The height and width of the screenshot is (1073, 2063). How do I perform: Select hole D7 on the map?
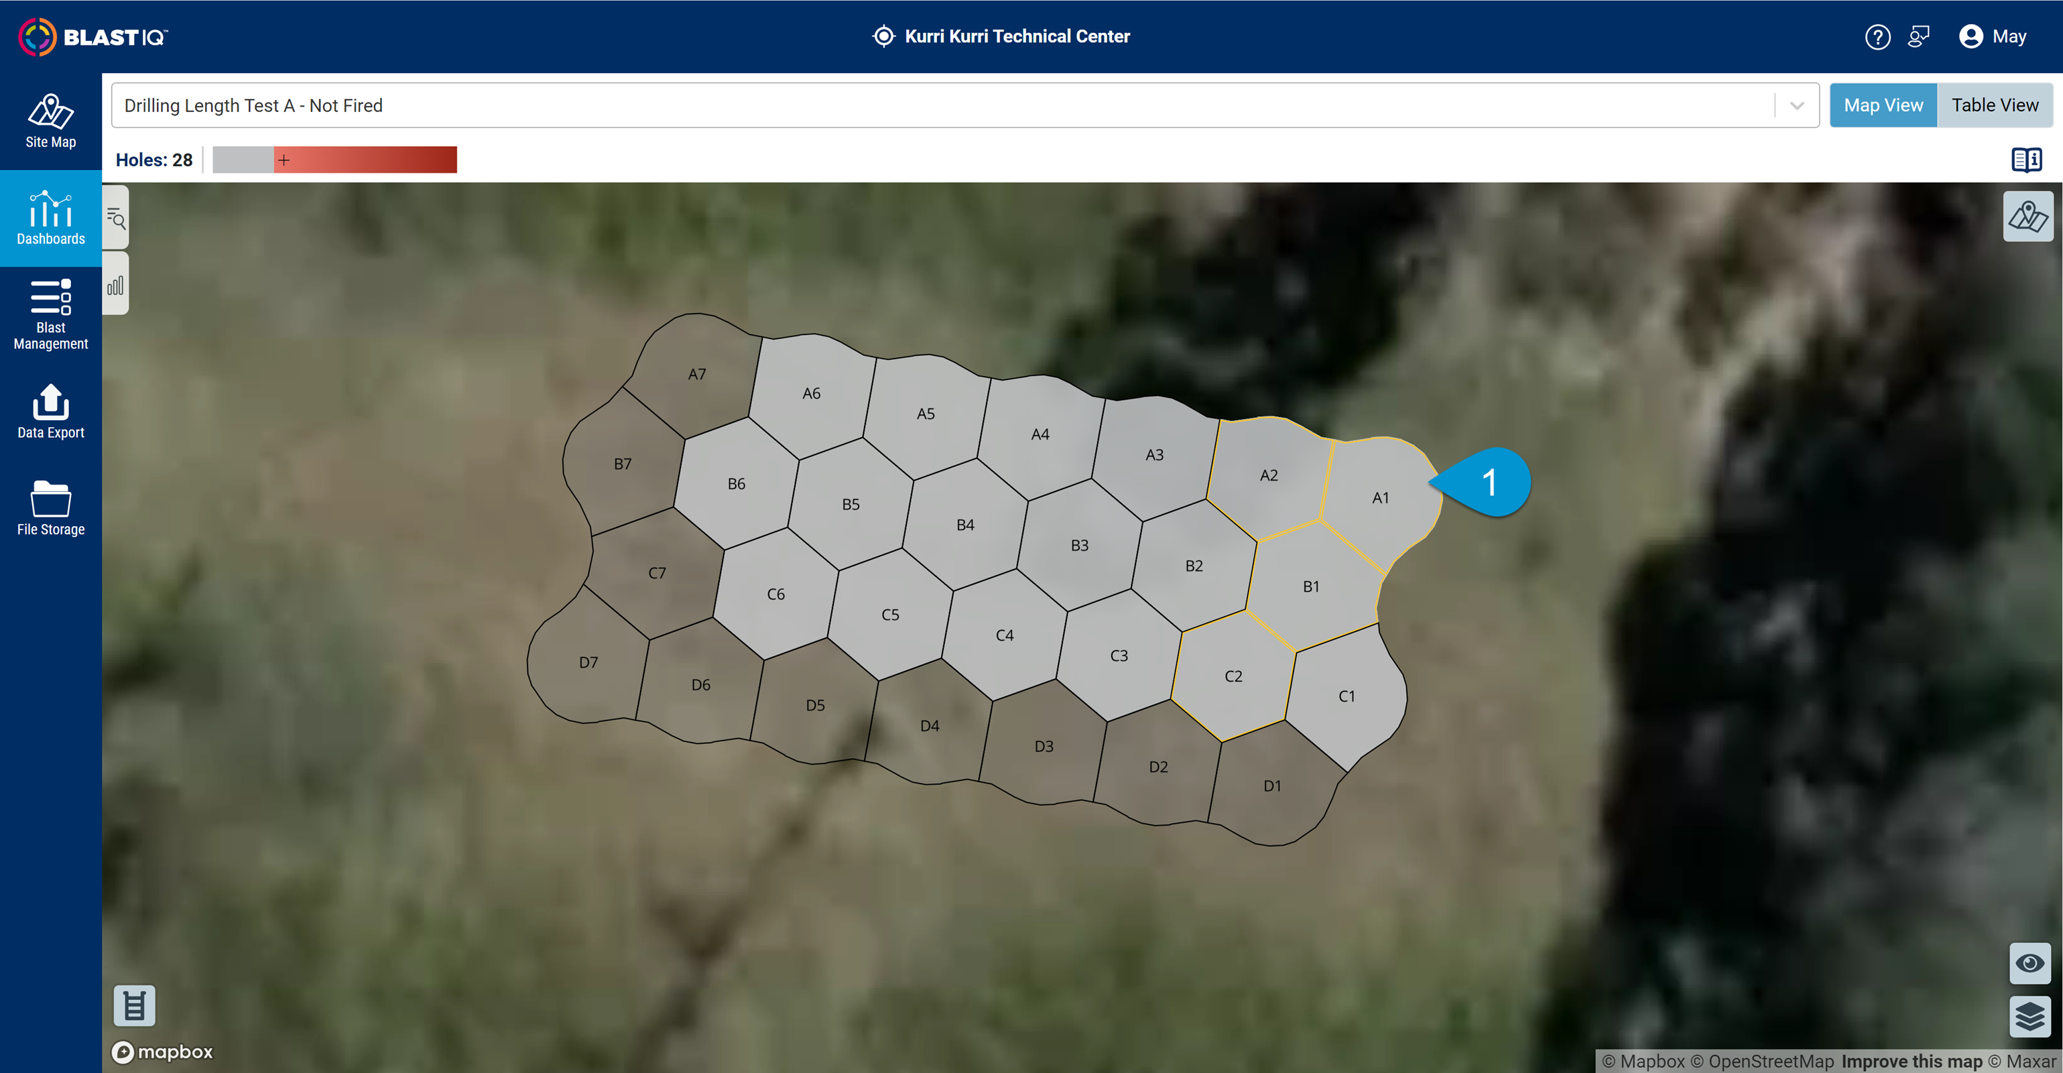[588, 662]
